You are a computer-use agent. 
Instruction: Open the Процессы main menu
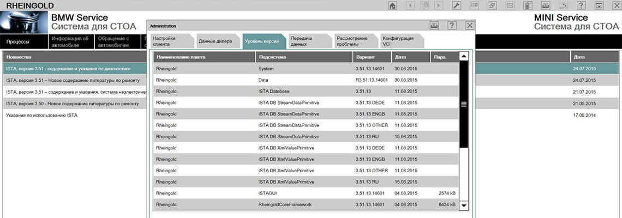click(25, 41)
